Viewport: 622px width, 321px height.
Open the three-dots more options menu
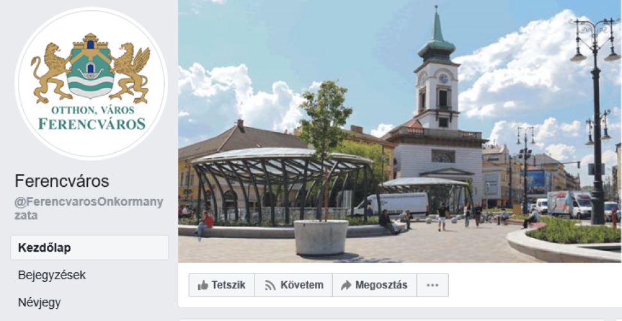(x=432, y=285)
